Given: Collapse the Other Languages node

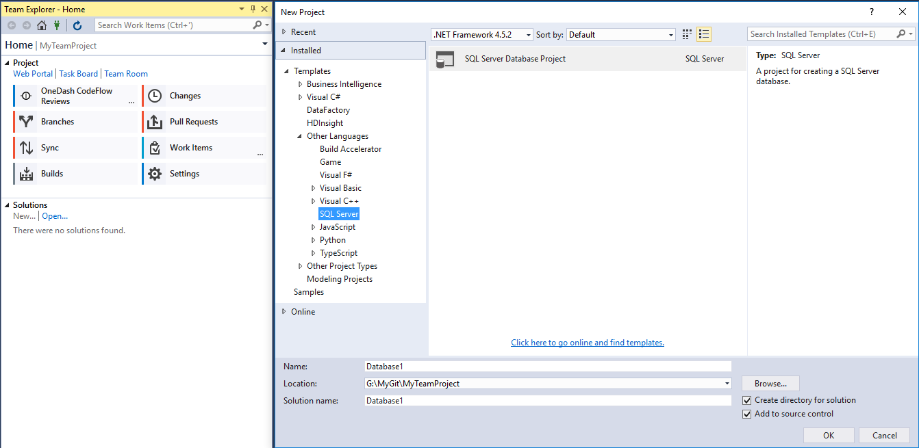Looking at the screenshot, I should pos(300,136).
